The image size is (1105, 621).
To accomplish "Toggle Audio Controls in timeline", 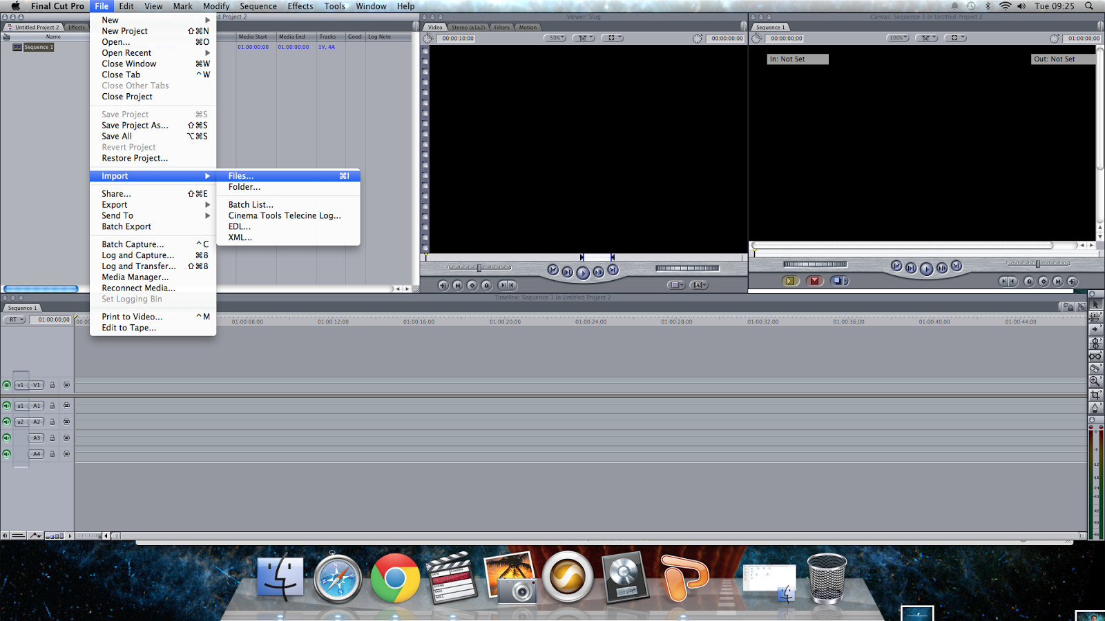I will pos(5,535).
